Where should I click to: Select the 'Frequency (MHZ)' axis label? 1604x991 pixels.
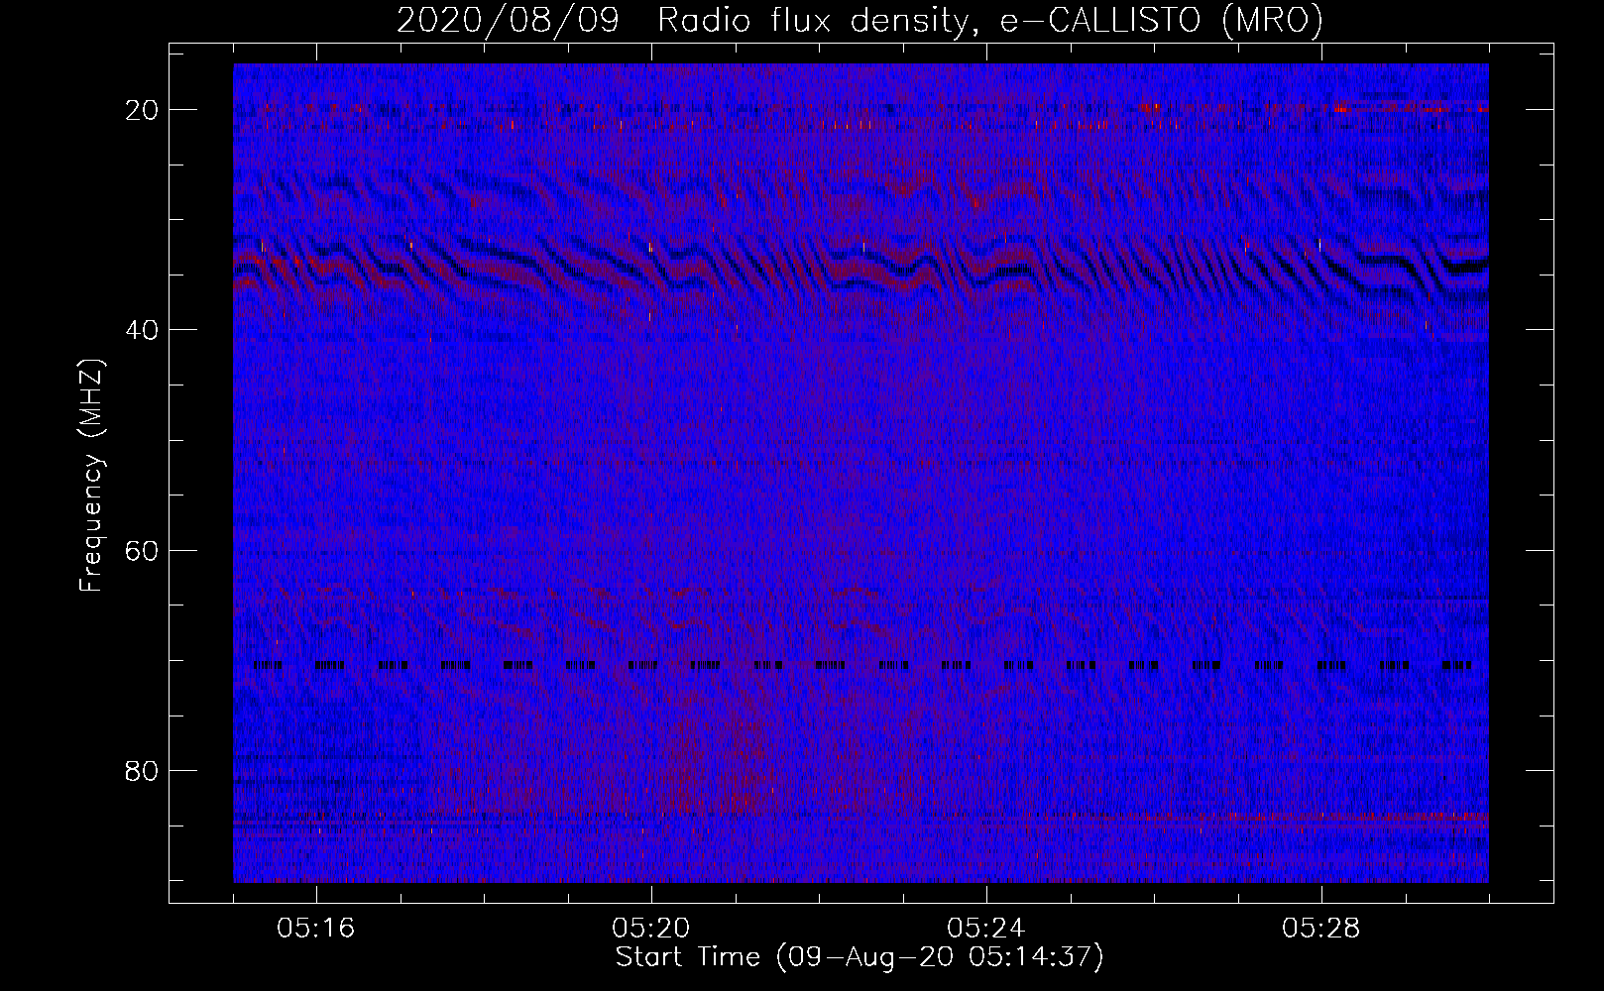pyautogui.click(x=91, y=476)
